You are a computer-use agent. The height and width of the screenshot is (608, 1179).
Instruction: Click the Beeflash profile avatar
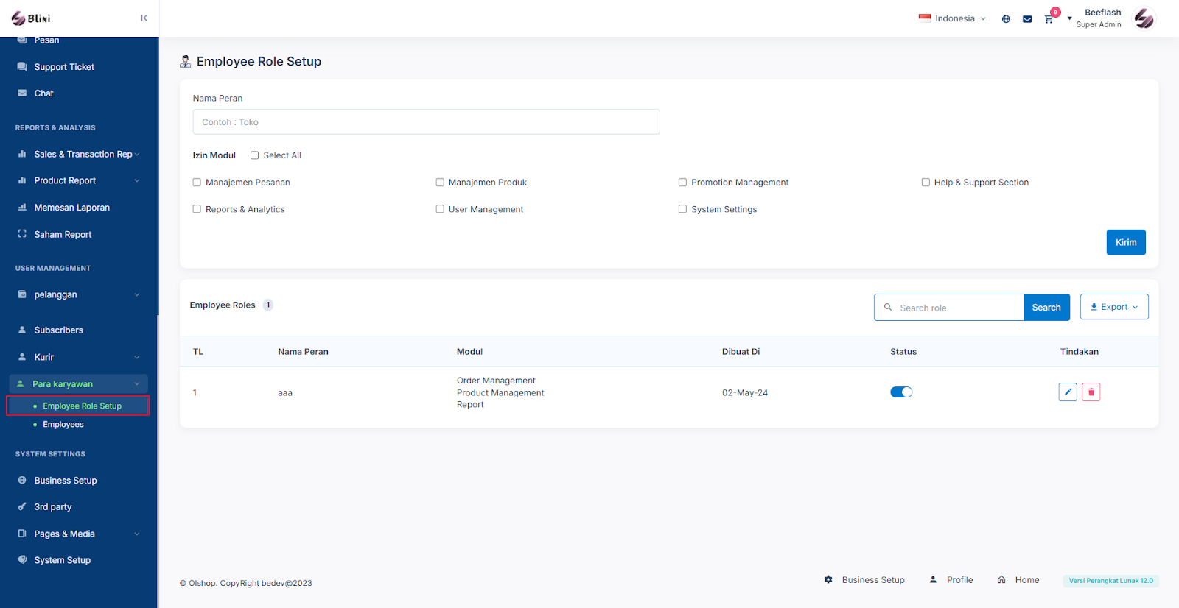pyautogui.click(x=1144, y=18)
